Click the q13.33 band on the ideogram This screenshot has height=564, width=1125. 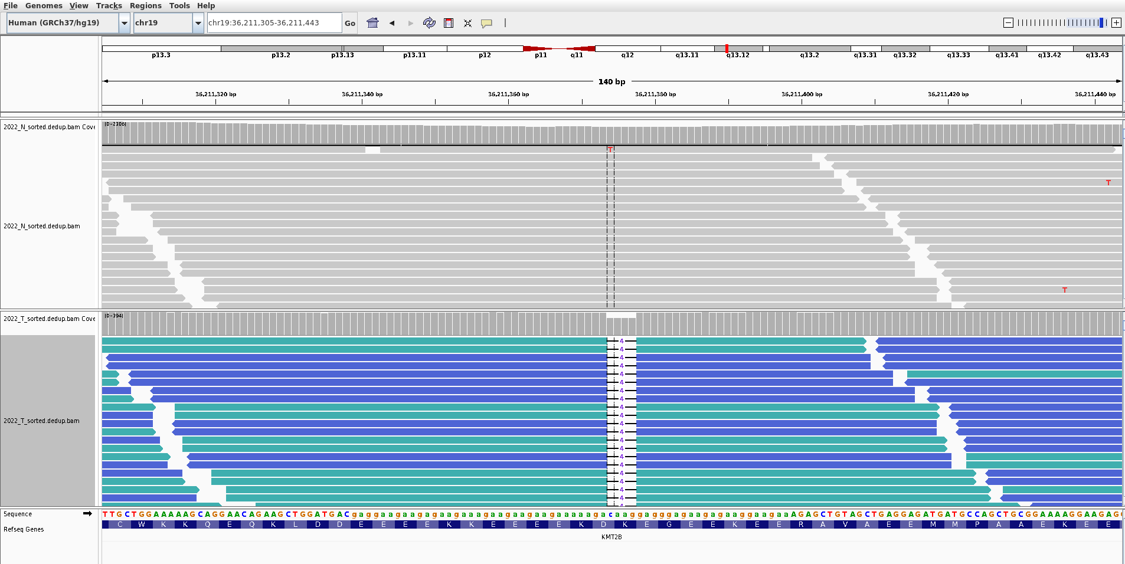click(x=959, y=49)
